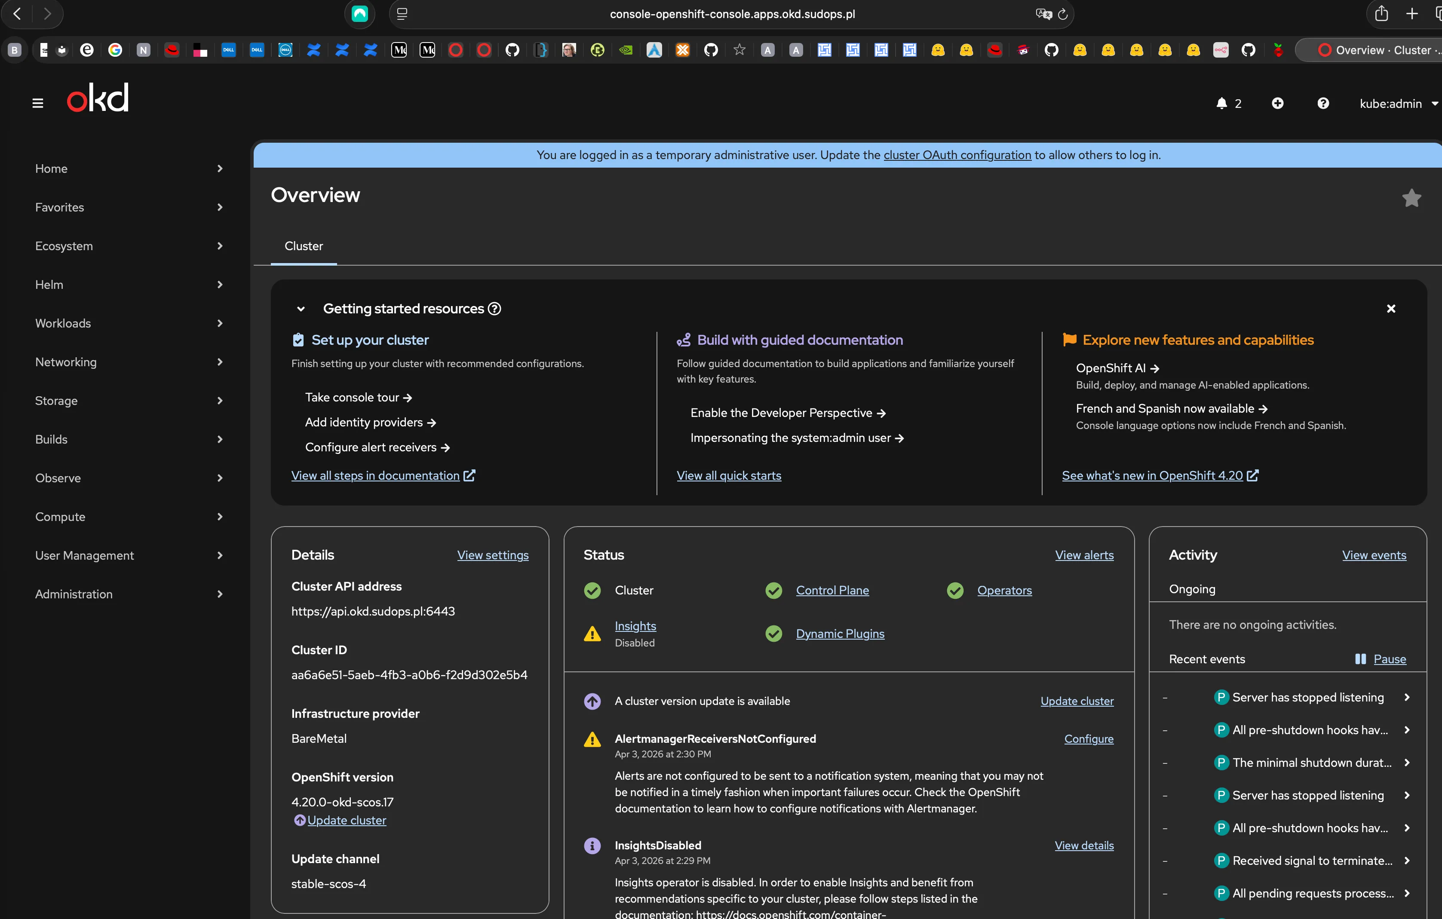Screen dimensions: 1442x919
Task: Click the star bookmark icon in favorites bar
Action: [739, 50]
